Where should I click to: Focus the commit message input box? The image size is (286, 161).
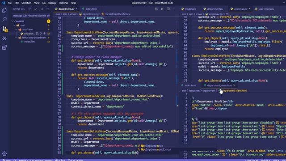point(31,16)
